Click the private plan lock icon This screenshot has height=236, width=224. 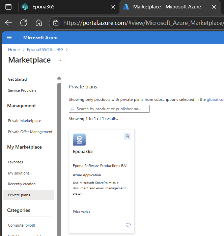(127, 136)
